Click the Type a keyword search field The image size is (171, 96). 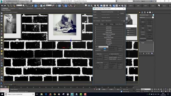pos(125,1)
